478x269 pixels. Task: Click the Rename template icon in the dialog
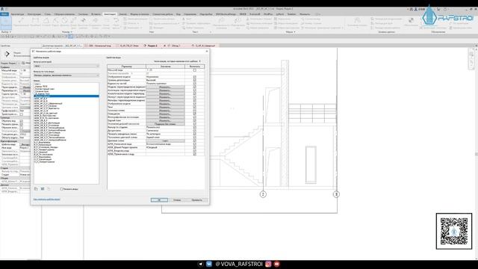pyautogui.click(x=43, y=189)
